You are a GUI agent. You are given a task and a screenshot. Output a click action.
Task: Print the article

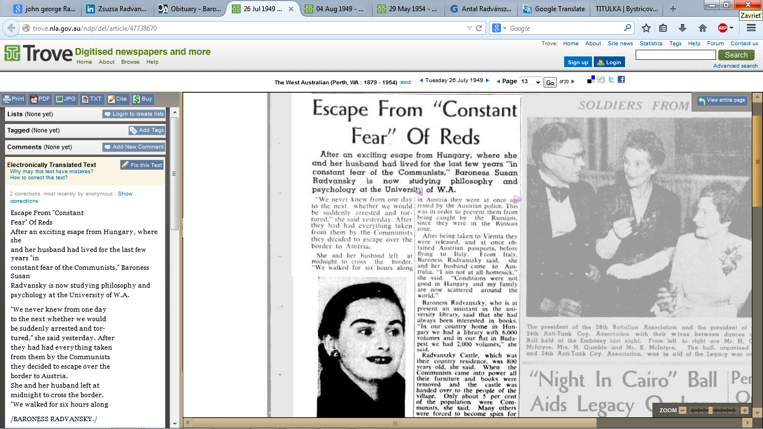(x=14, y=99)
